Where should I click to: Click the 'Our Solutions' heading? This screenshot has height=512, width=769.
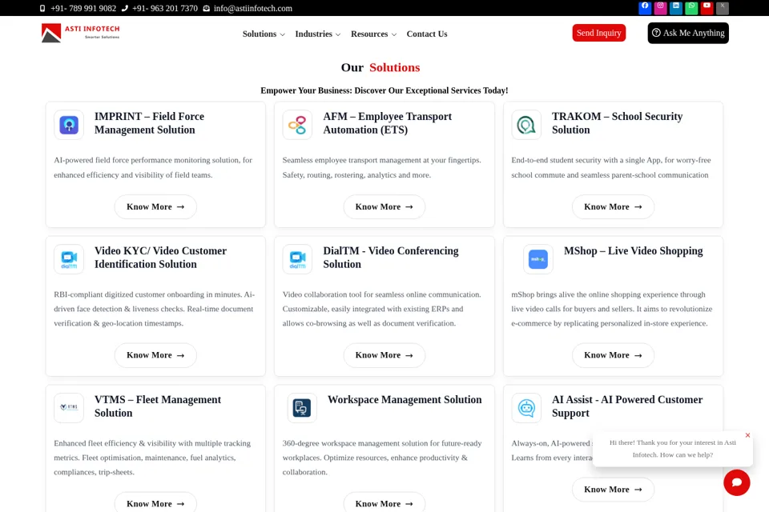(380, 68)
